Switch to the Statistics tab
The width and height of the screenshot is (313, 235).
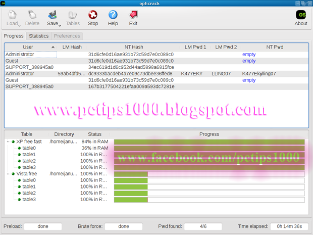click(x=39, y=36)
